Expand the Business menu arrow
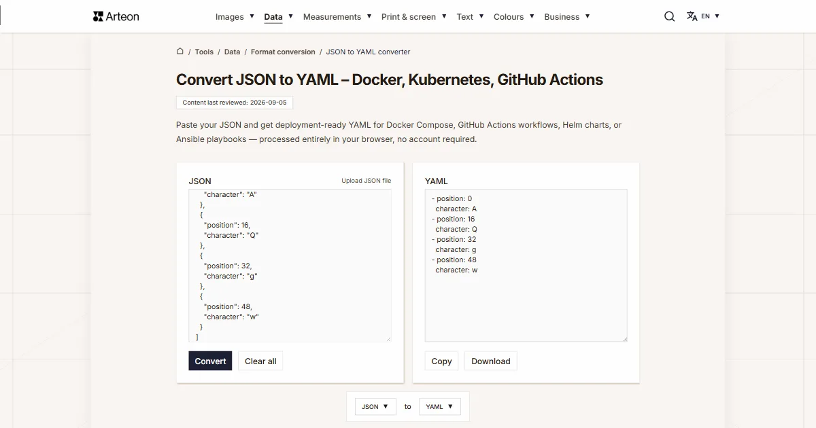 tap(588, 16)
